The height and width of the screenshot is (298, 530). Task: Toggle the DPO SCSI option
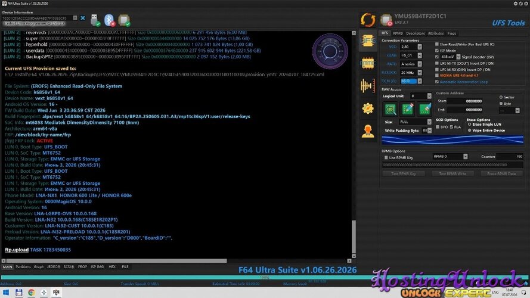click(x=438, y=127)
